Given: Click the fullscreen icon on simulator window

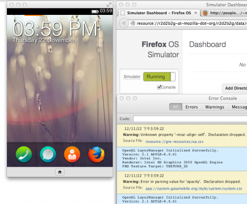Looking at the screenshot, I should [109, 4].
